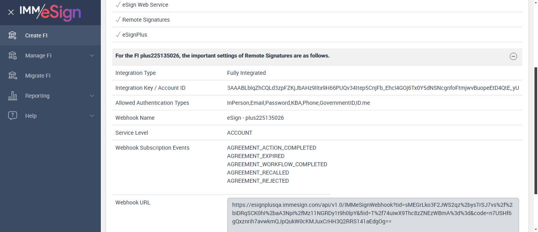538x232 pixels.
Task: Click the eSignPlus checkmark
Action: (118, 35)
